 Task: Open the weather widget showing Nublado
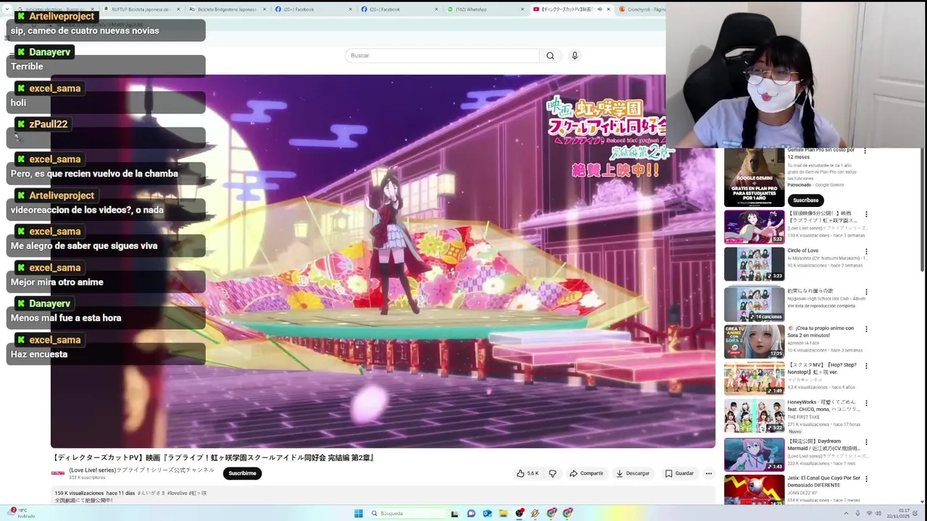pyautogui.click(x=20, y=513)
